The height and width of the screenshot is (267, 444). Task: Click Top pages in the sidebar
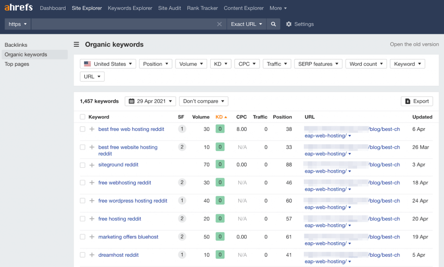click(17, 64)
